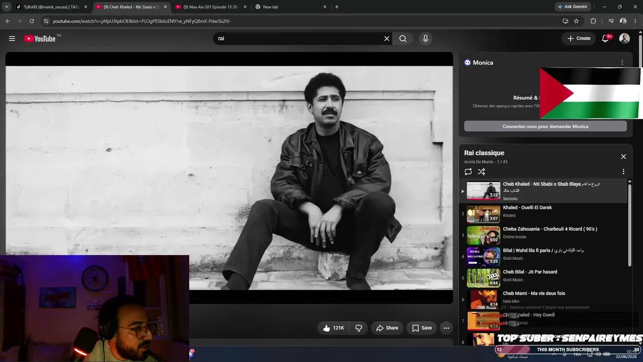Open the tab search dropdown
The width and height of the screenshot is (643, 362).
click(7, 7)
